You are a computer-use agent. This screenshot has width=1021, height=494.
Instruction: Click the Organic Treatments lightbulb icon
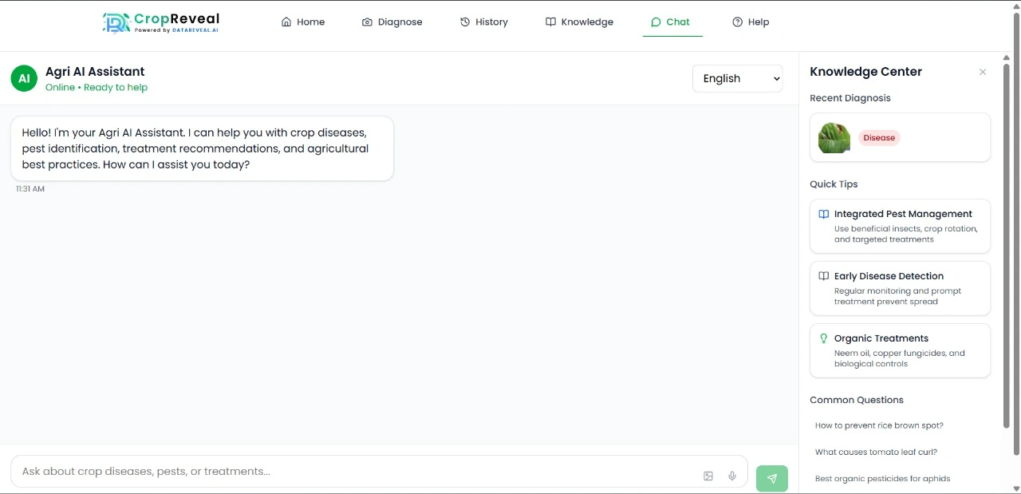tap(823, 338)
